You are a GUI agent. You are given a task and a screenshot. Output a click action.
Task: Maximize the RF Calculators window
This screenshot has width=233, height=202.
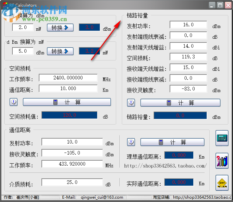tap(220, 5)
